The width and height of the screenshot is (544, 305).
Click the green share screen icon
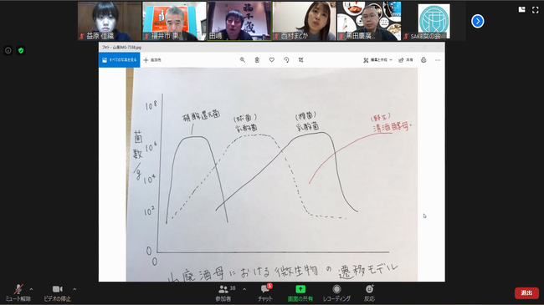click(x=300, y=289)
